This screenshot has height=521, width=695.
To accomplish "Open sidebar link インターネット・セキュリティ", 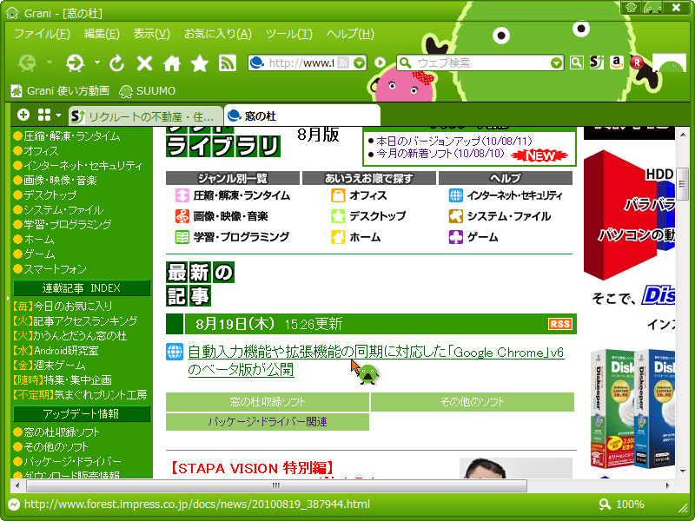I will pyautogui.click(x=83, y=166).
